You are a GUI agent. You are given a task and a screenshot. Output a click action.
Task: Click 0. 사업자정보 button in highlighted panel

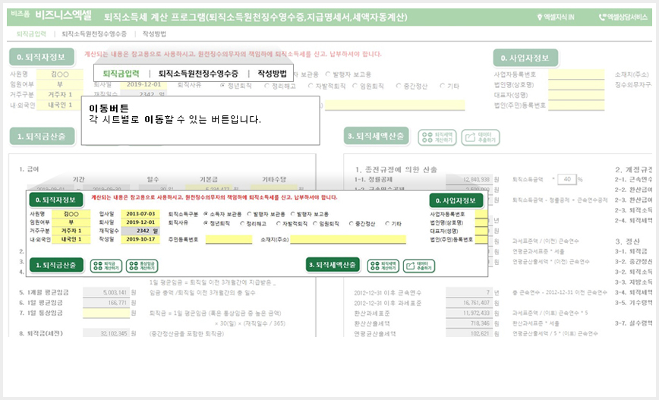(x=456, y=200)
